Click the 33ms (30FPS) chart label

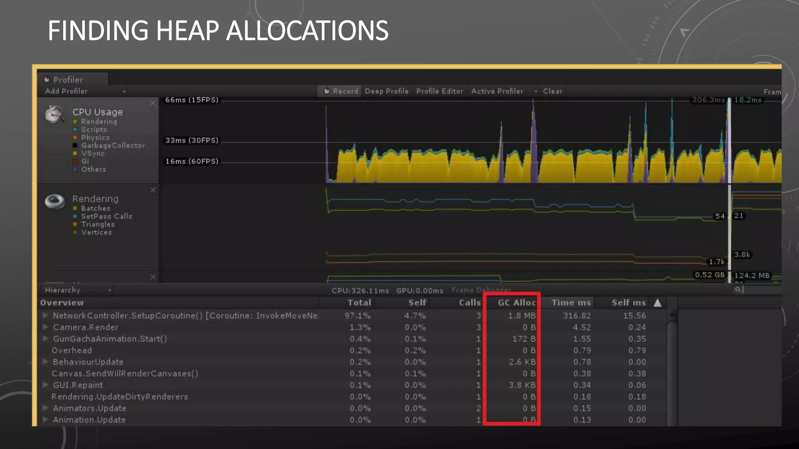tap(192, 140)
